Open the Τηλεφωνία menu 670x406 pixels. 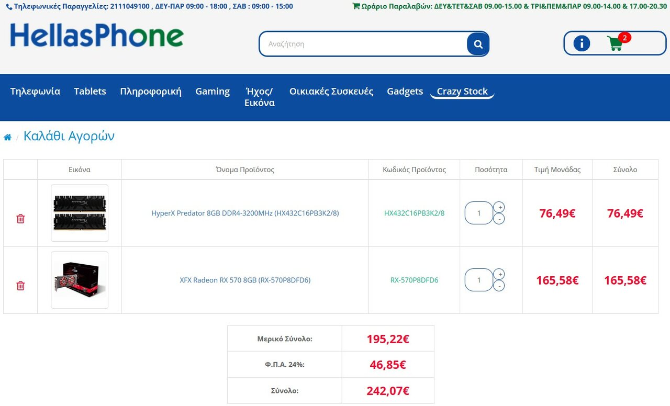pyautogui.click(x=35, y=91)
